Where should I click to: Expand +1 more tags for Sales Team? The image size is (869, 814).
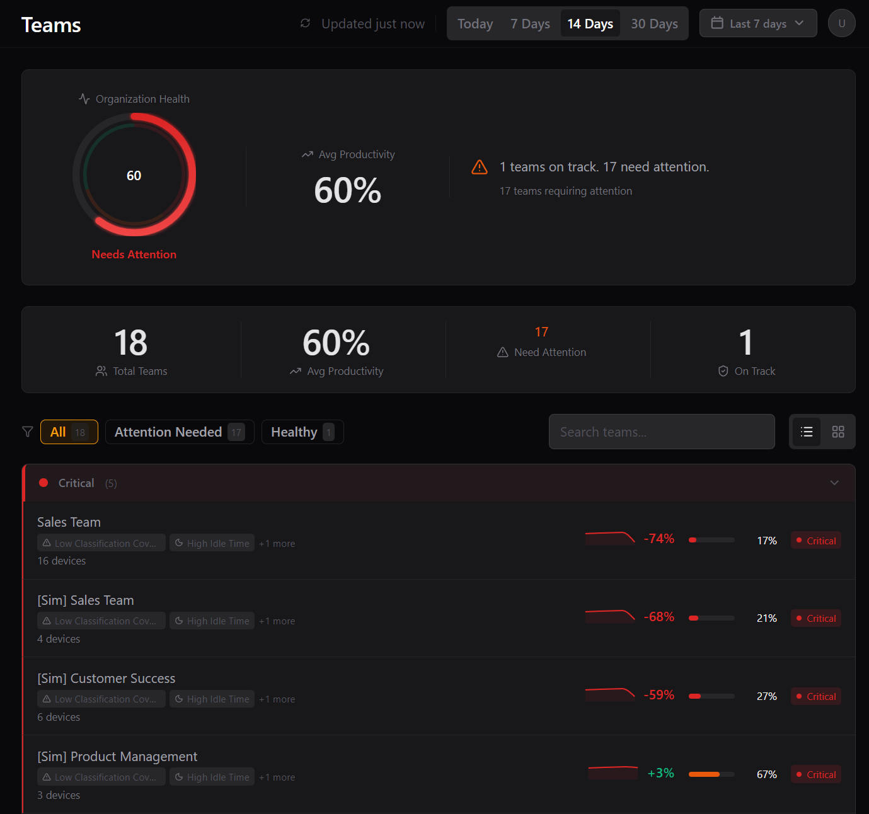point(277,543)
